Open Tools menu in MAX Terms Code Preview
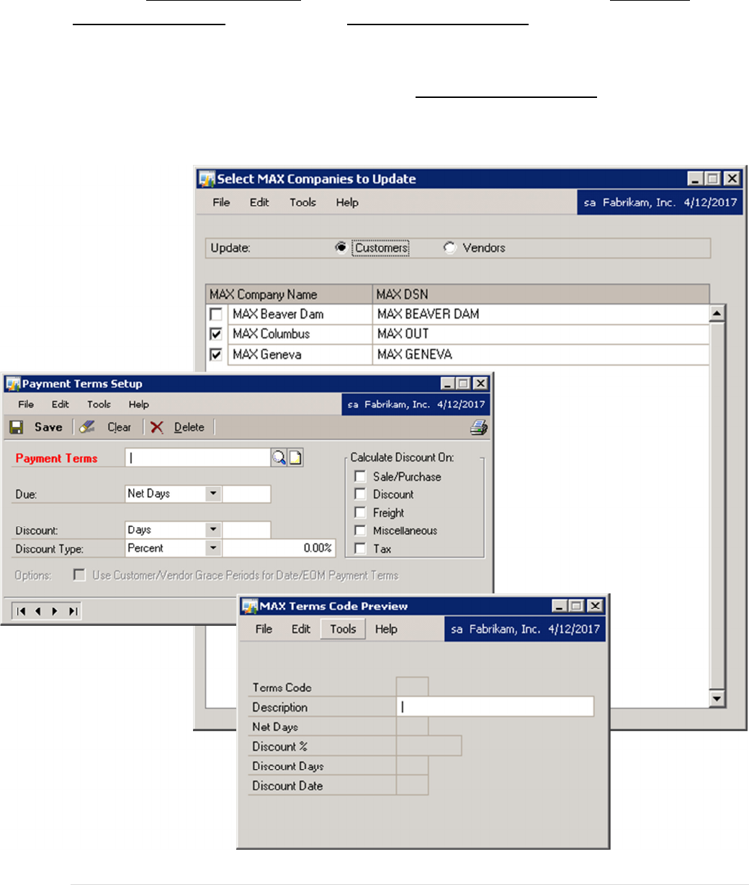Screen dimensions: 749x885 tap(344, 629)
